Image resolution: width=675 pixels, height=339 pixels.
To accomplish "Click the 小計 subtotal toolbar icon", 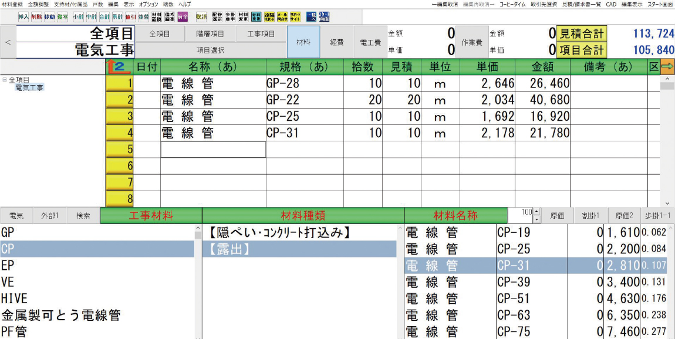I will click(x=78, y=17).
